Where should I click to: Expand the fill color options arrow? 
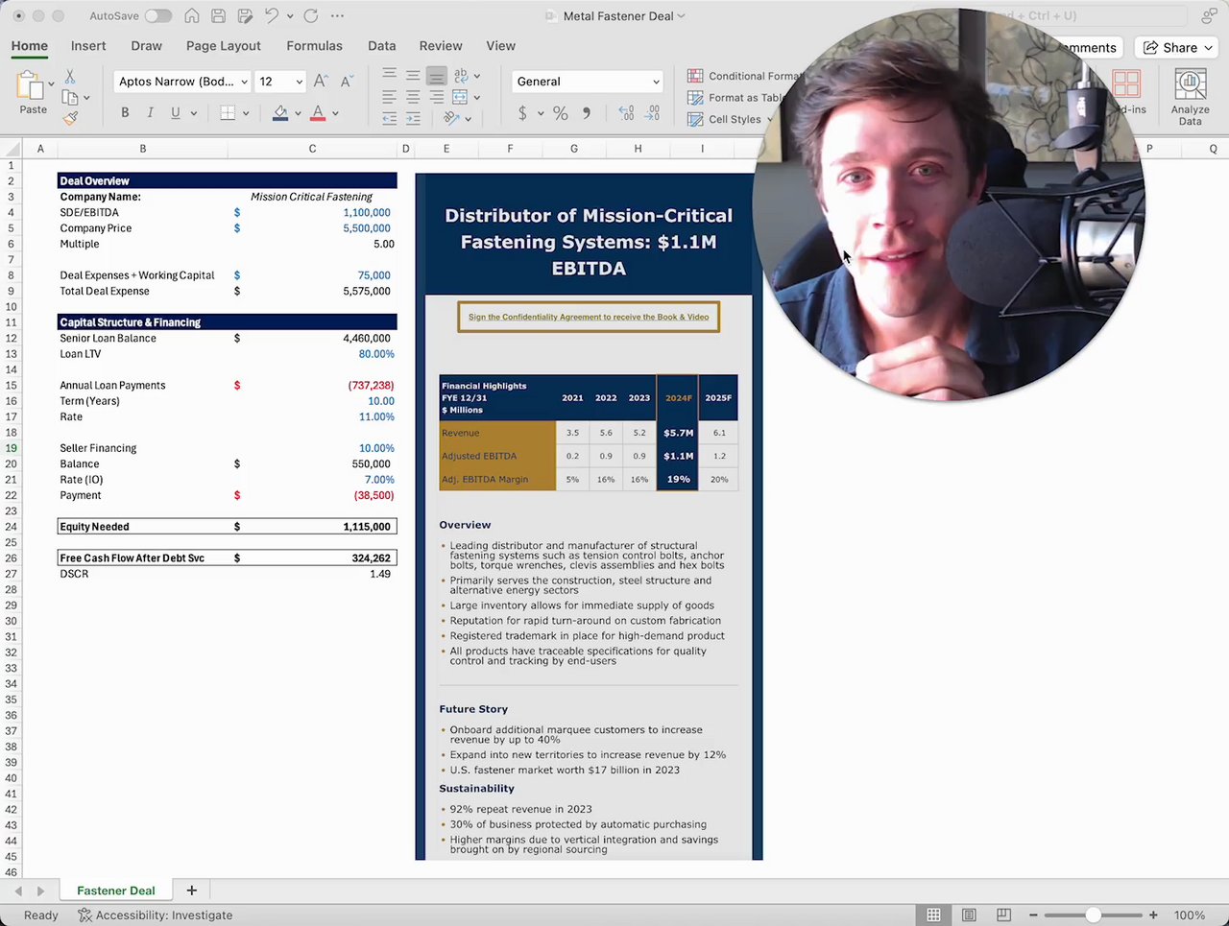[x=298, y=113]
